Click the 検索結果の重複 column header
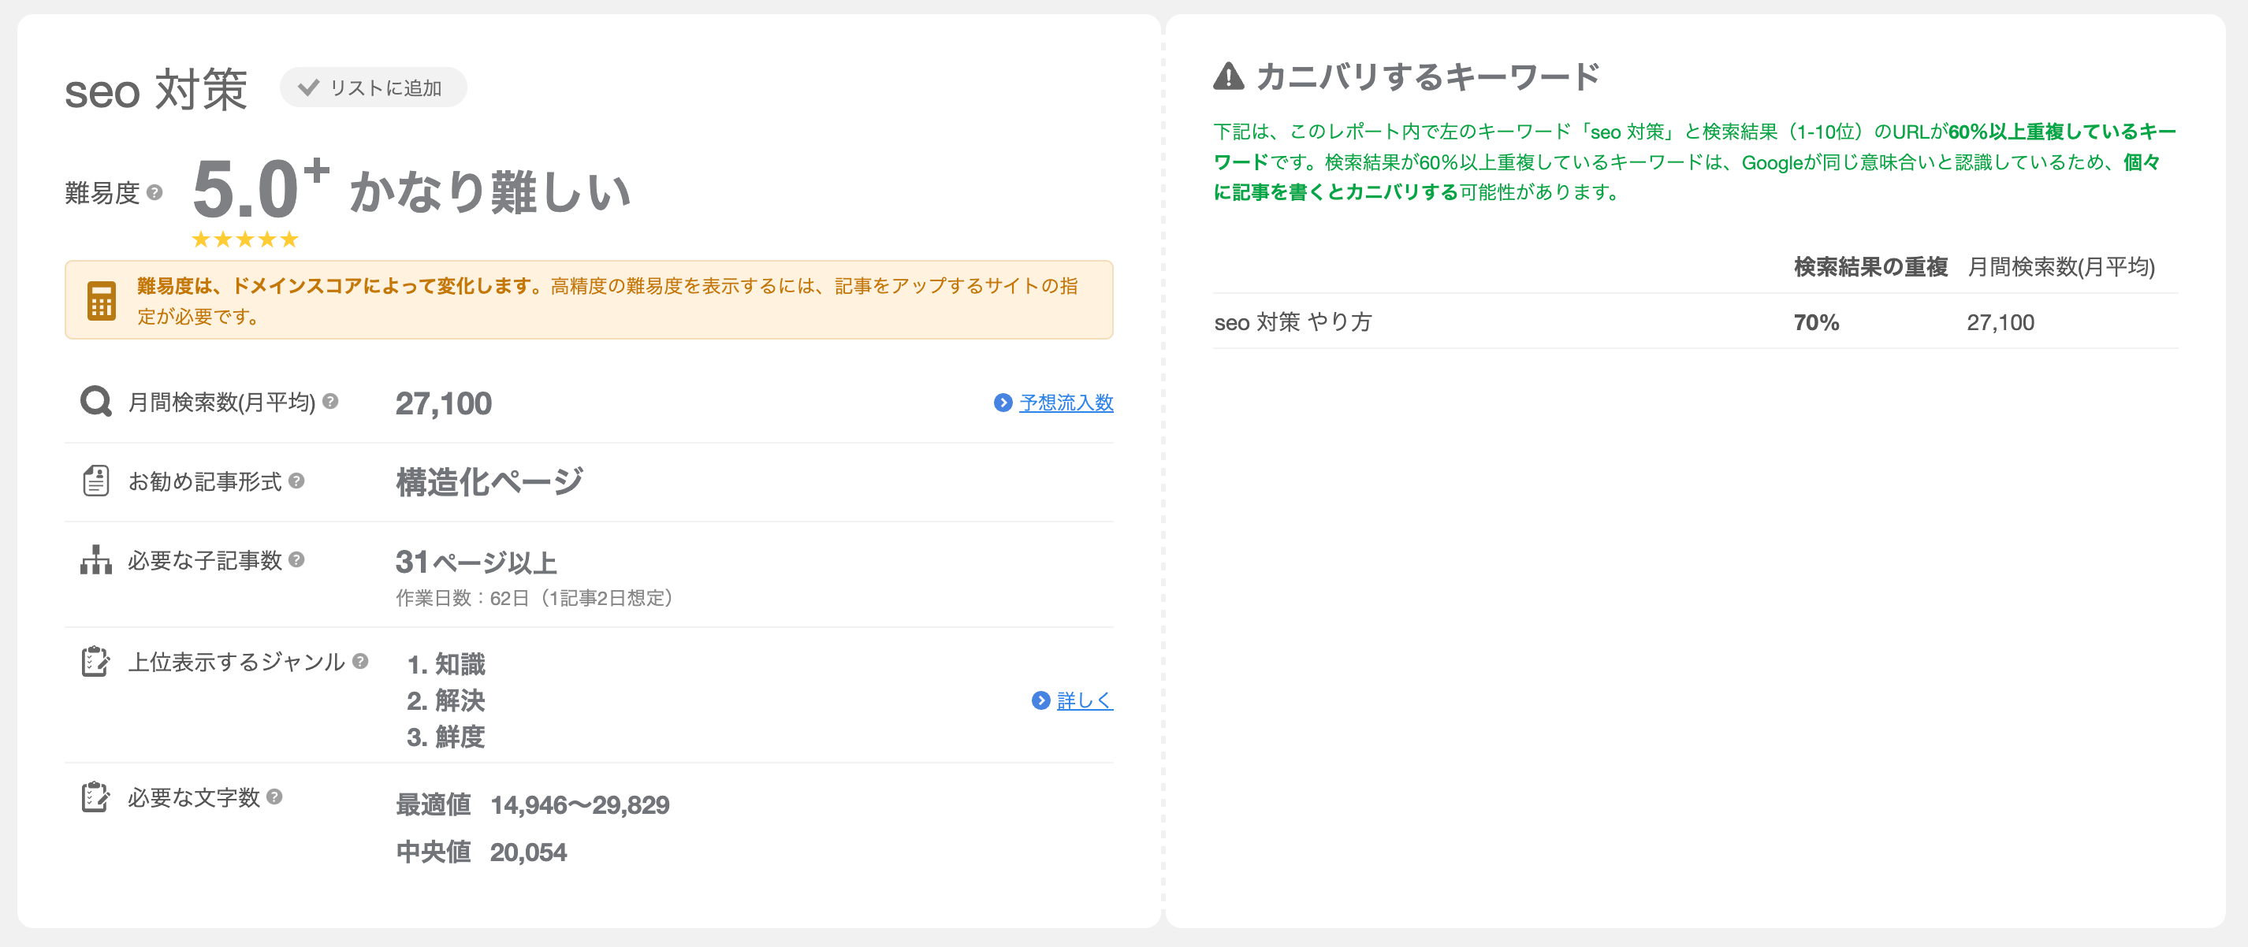The image size is (2248, 947). point(1871,267)
